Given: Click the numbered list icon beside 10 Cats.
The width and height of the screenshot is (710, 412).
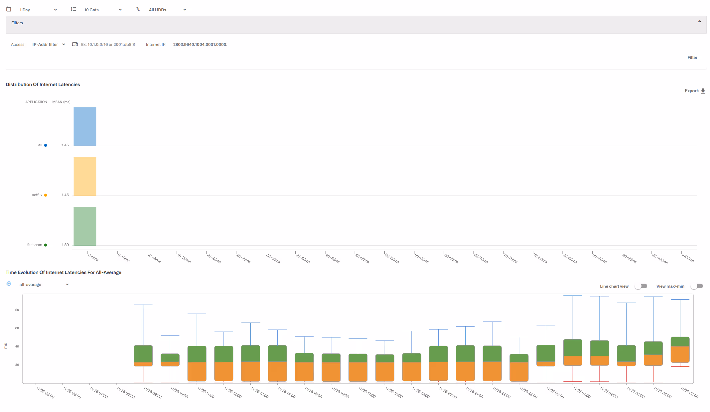Looking at the screenshot, I should click(73, 9).
